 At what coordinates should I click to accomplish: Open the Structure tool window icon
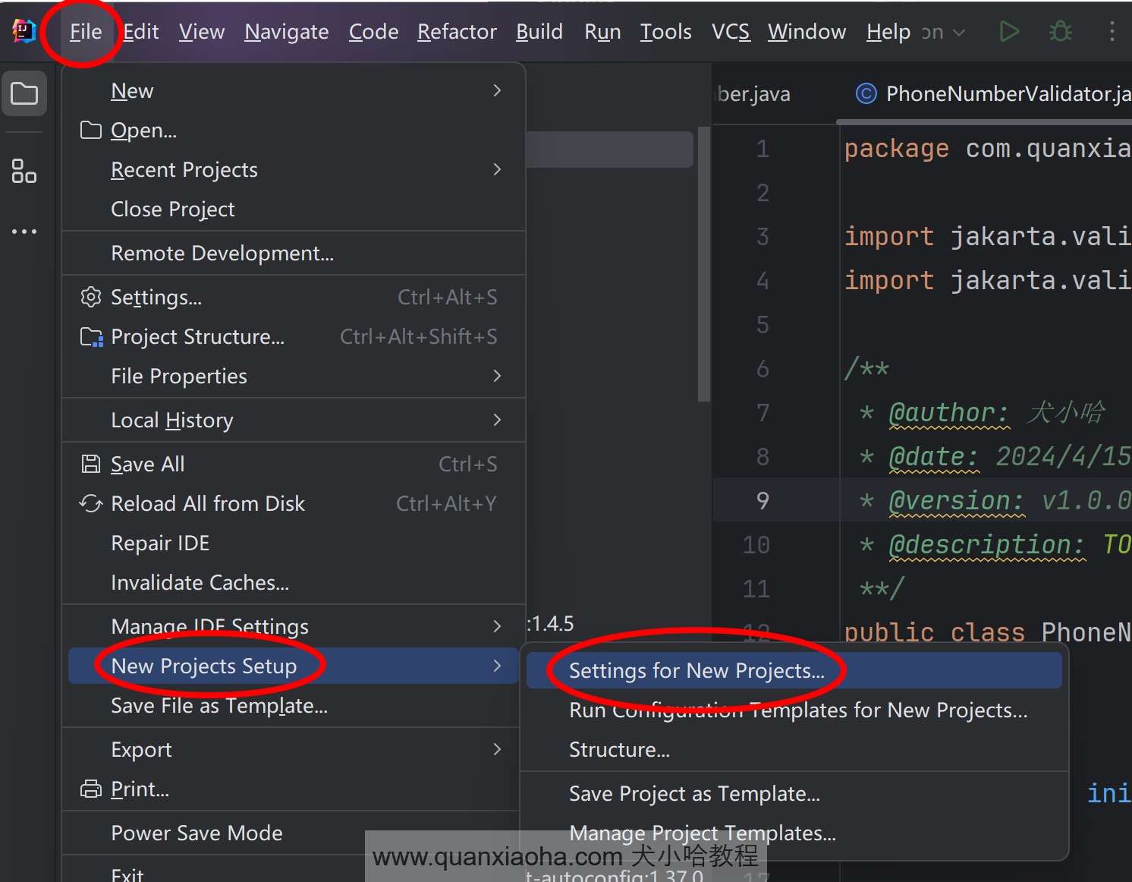click(24, 171)
